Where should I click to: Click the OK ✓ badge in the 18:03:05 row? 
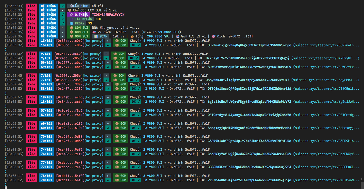(135, 154)
